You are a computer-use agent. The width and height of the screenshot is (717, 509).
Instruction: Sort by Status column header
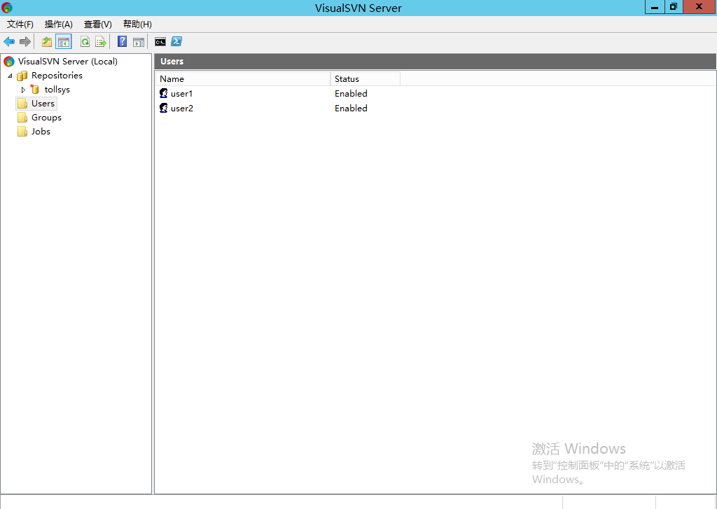tap(366, 78)
